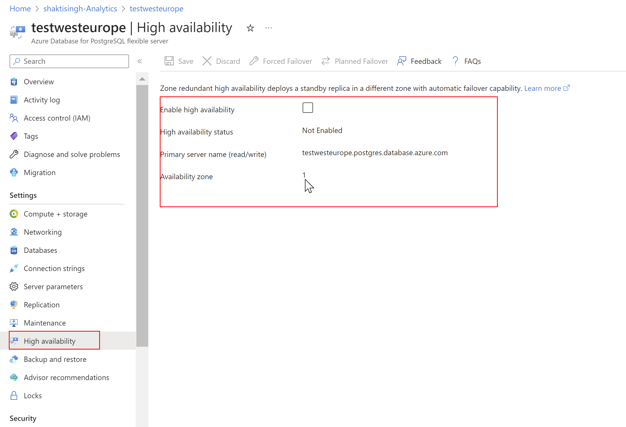626x427 pixels.
Task: Favorite this page with the star icon
Action: tap(250, 28)
